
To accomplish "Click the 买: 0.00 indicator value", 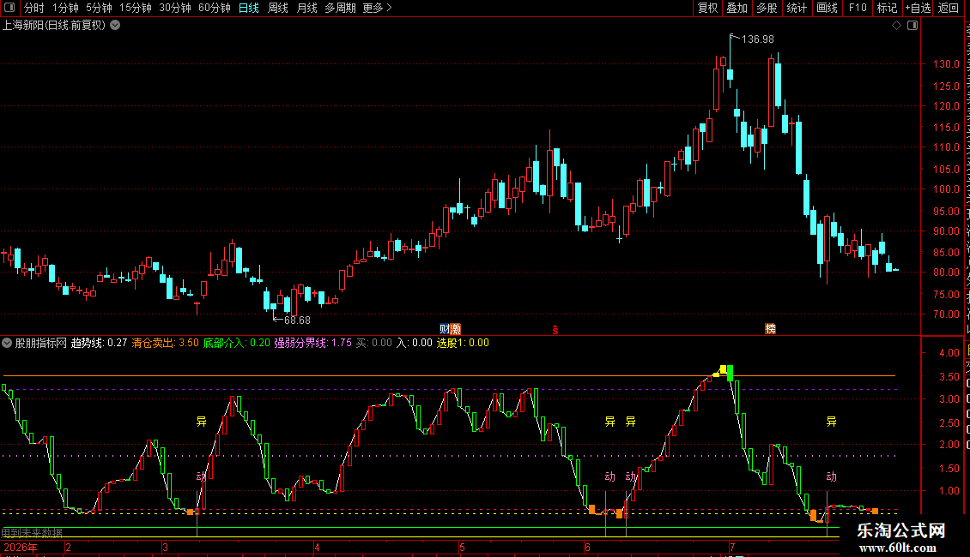I will pos(373,343).
